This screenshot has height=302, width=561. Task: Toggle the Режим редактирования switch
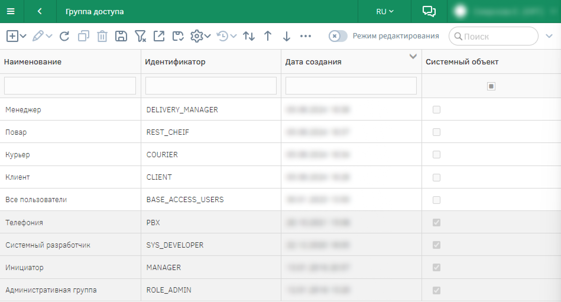(x=338, y=36)
